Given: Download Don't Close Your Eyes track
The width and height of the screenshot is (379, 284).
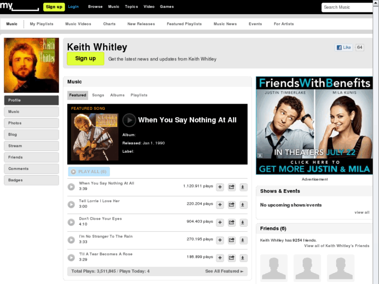Looking at the screenshot, I should click(x=243, y=223).
